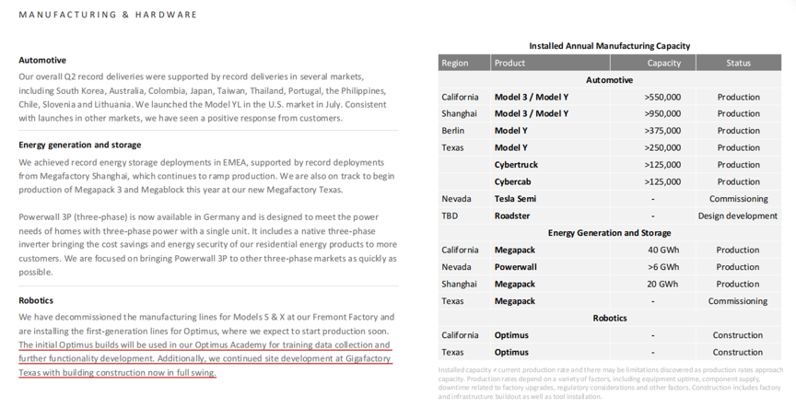Click the Cybertruck product cell
This screenshot has height=408, width=796.
pos(516,165)
